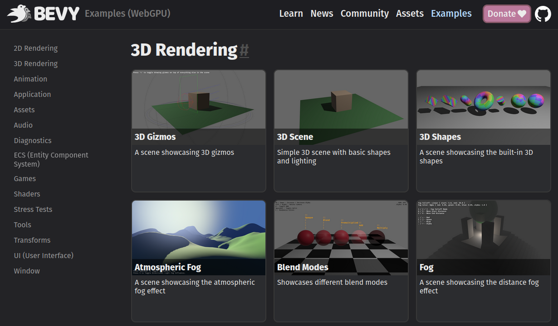Open the Learn menu item

pos(291,14)
